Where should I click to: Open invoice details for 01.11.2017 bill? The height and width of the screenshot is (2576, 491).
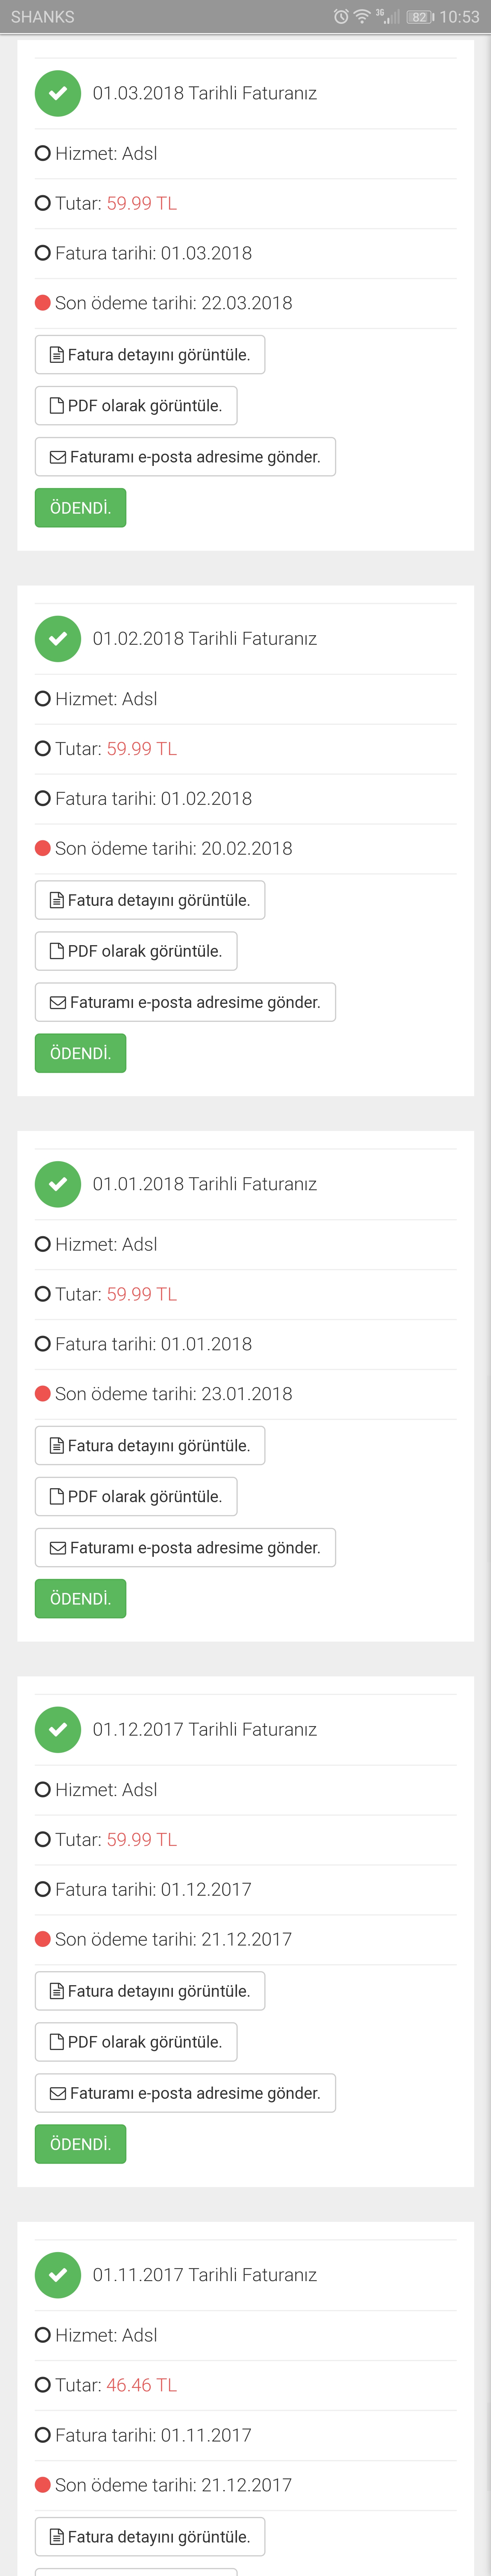coord(150,2537)
